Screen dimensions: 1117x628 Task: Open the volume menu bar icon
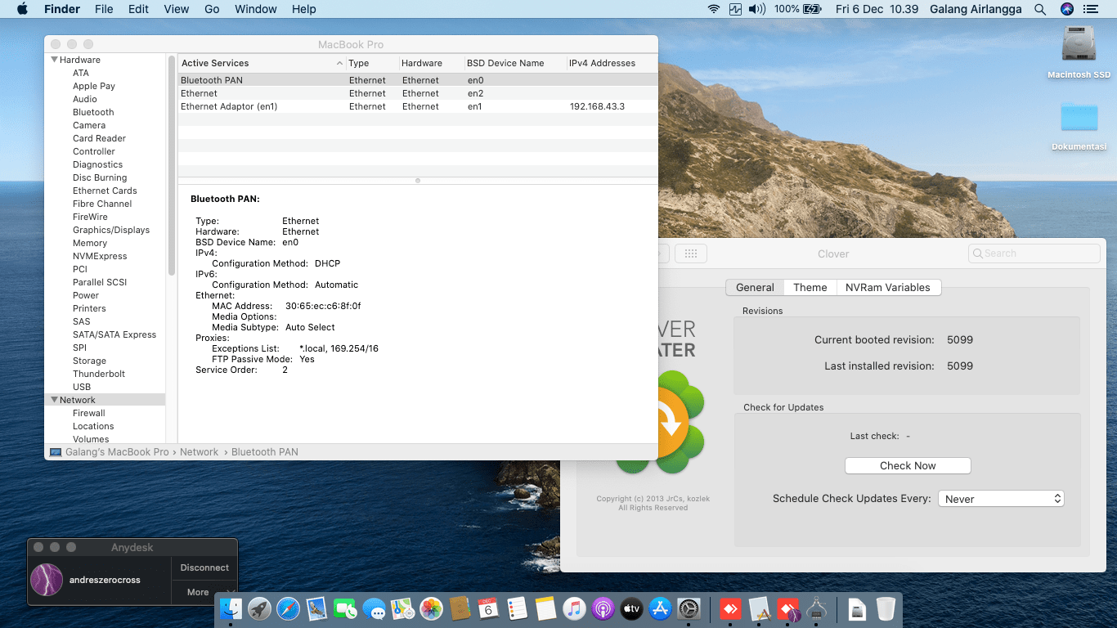(757, 9)
